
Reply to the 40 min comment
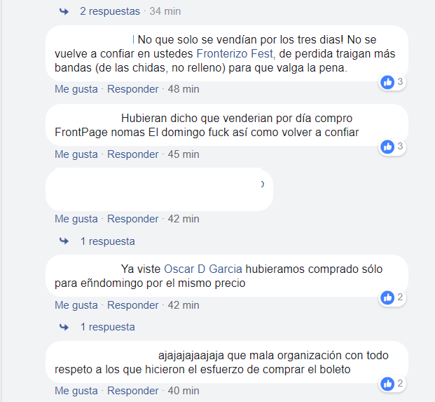coord(133,391)
